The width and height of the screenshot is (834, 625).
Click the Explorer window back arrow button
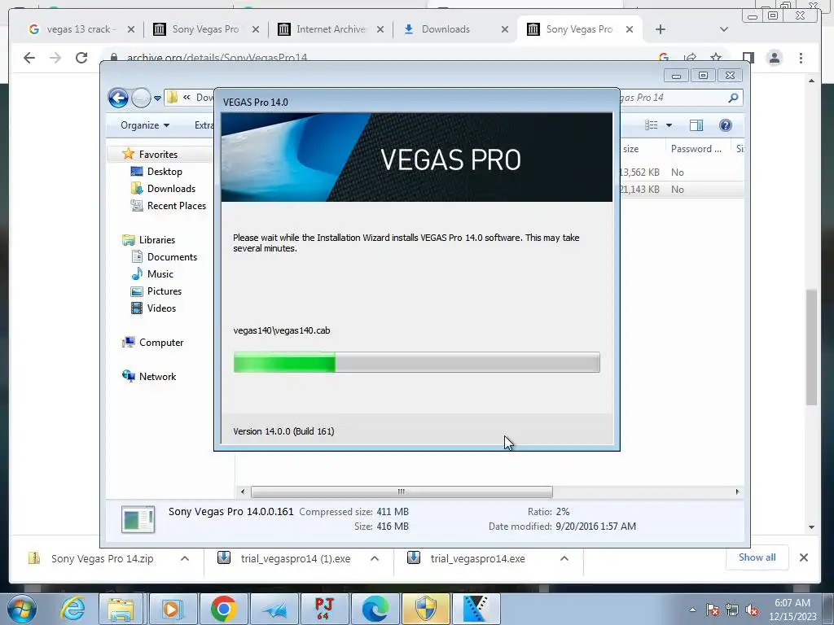pos(118,98)
